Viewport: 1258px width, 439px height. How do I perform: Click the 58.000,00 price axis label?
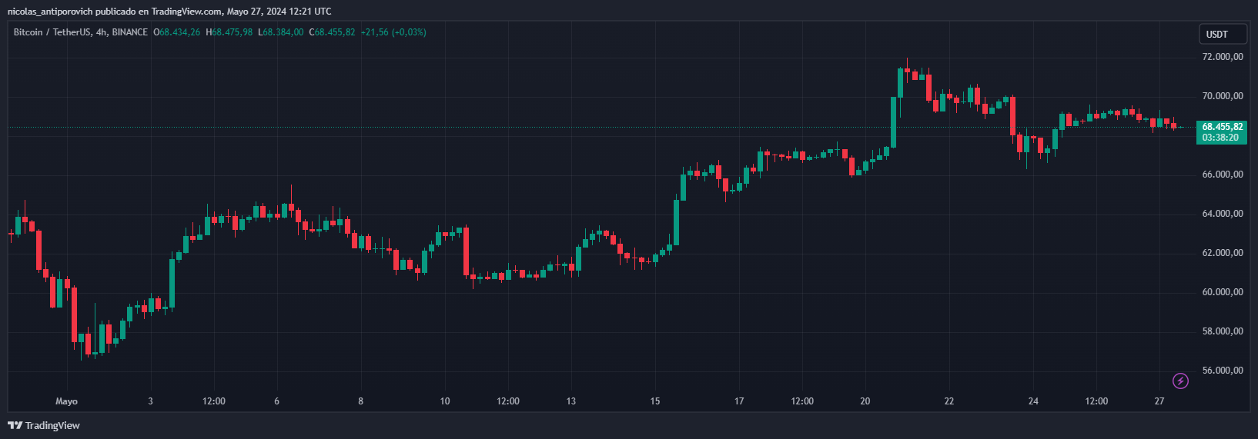point(1223,331)
